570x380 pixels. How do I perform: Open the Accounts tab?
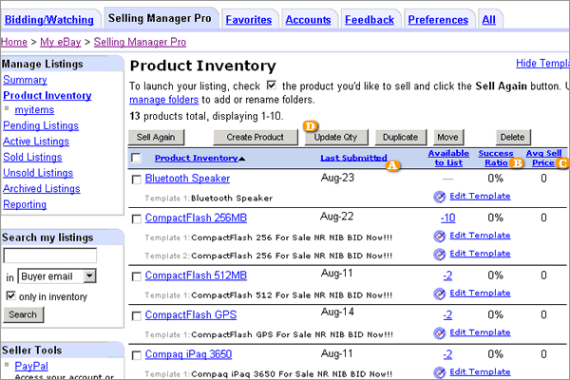[308, 20]
